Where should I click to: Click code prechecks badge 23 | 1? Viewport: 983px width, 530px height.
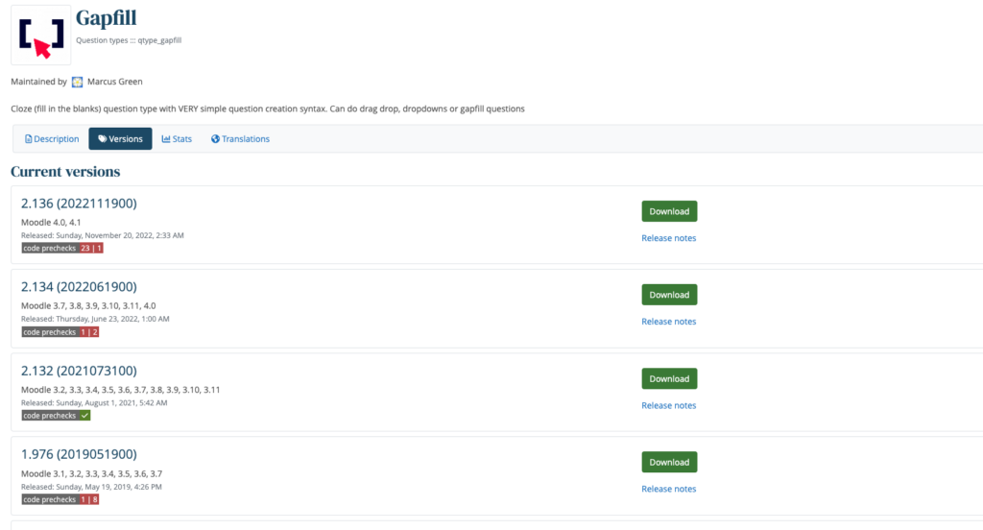(62, 249)
